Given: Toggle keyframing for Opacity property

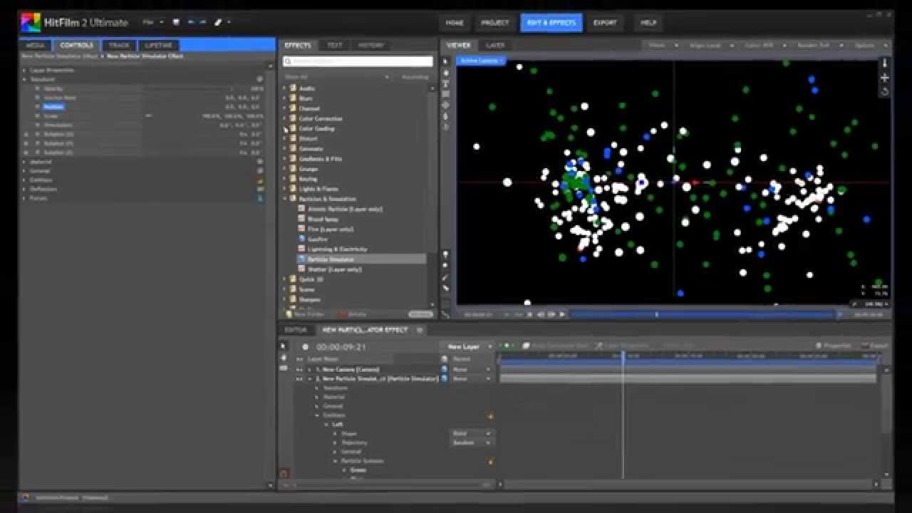Looking at the screenshot, I should (x=37, y=88).
